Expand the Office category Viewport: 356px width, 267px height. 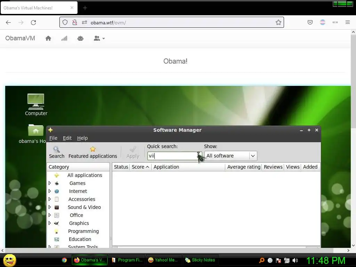[x=49, y=215]
